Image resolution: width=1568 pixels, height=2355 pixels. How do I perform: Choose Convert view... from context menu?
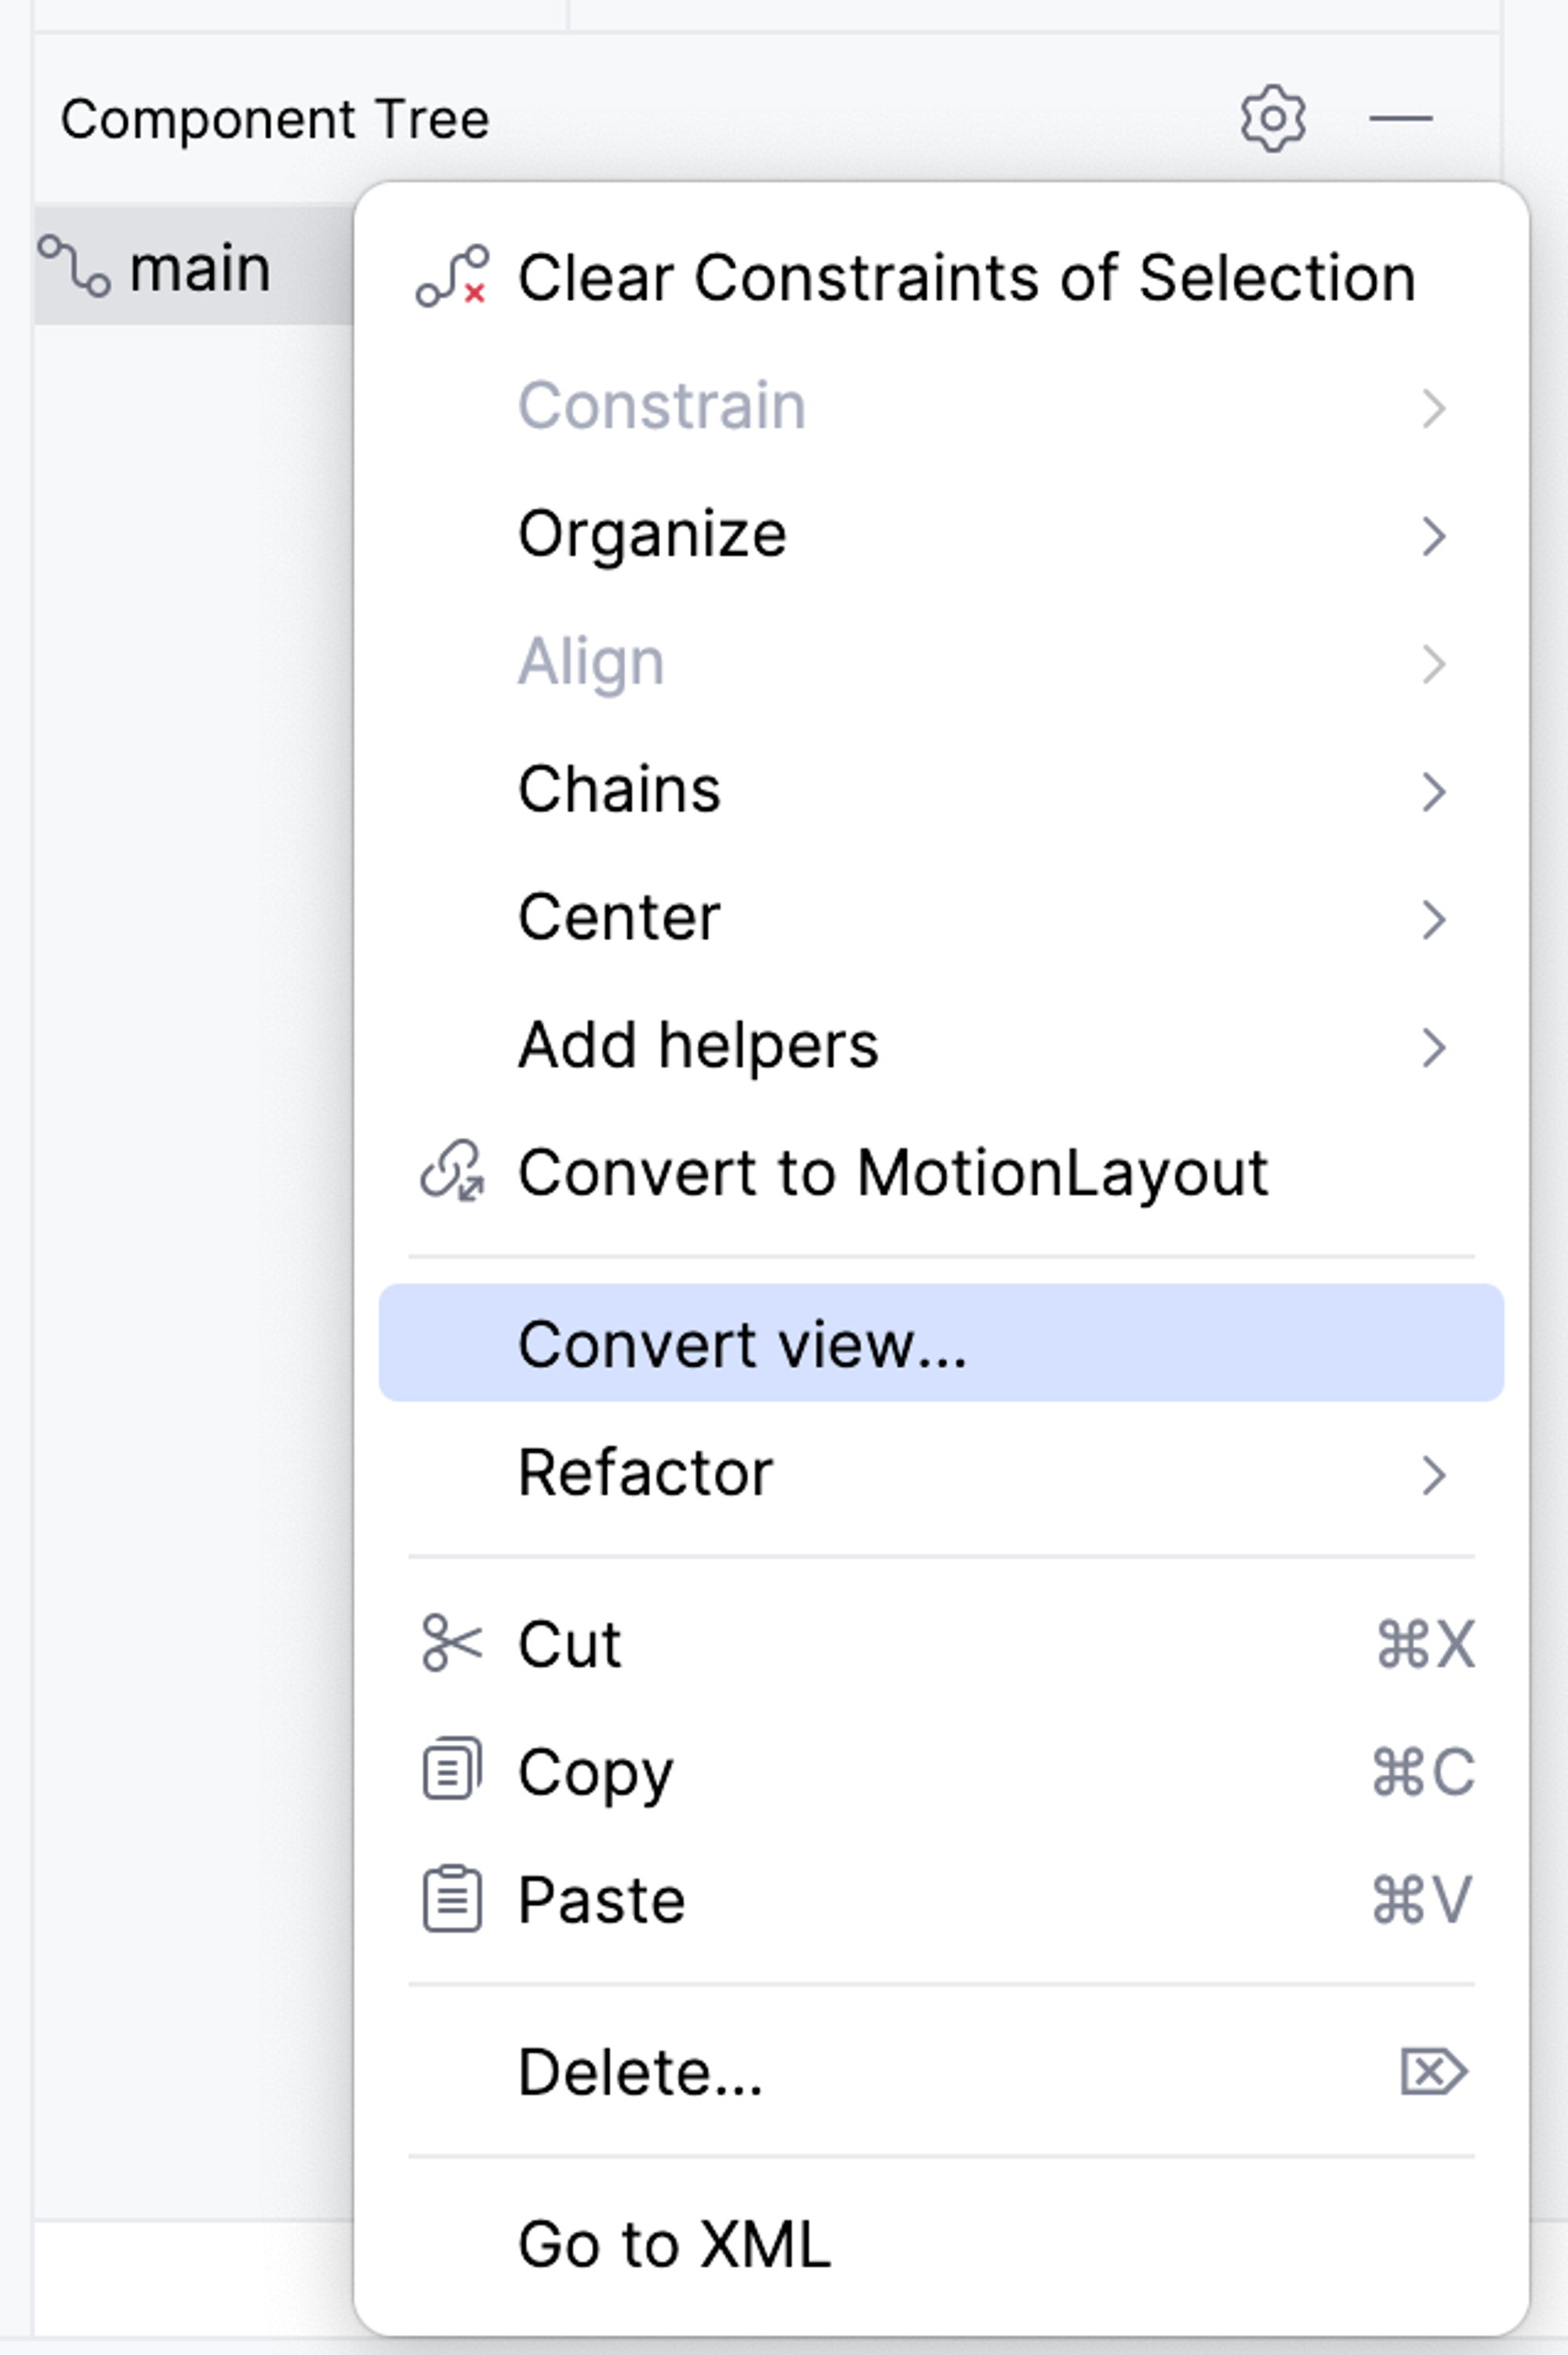pyautogui.click(x=742, y=1343)
